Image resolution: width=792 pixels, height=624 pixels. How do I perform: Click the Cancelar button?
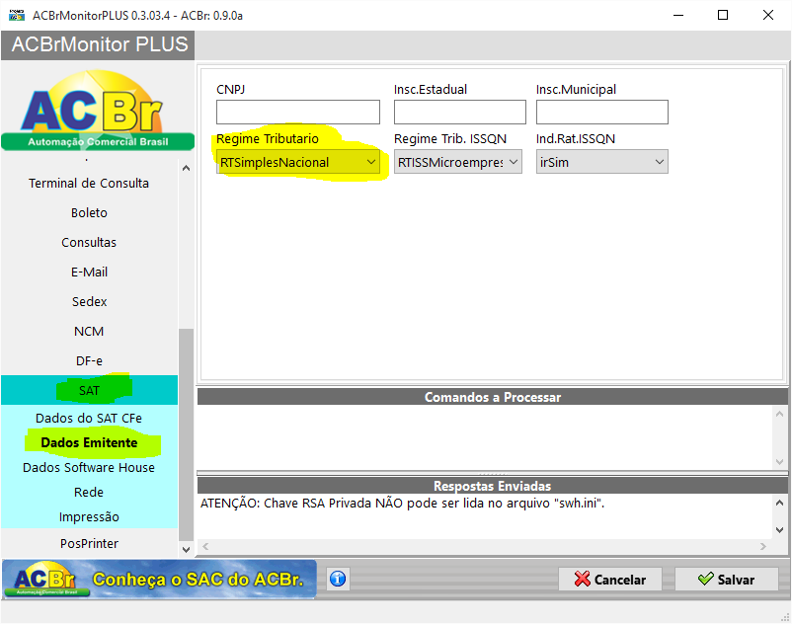point(609,580)
